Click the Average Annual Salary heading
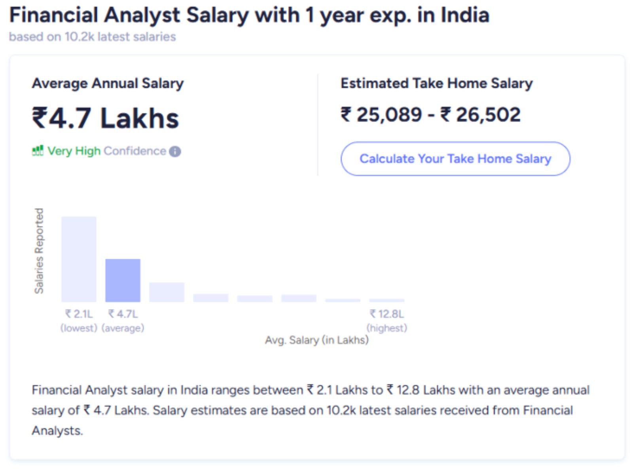The height and width of the screenshot is (475, 633). click(x=108, y=83)
